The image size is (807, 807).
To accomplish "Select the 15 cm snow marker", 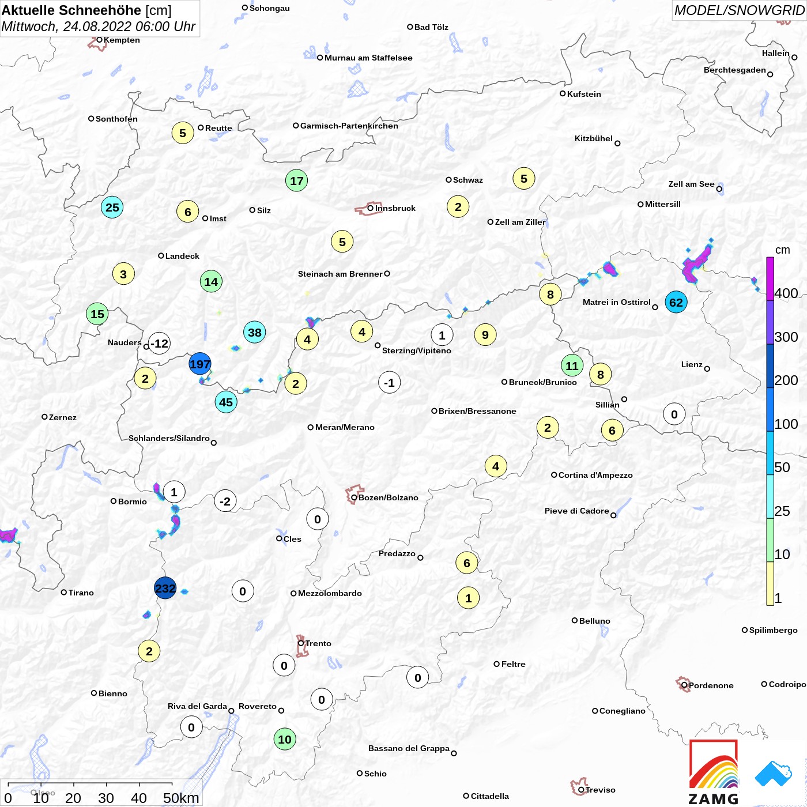I will 97,314.
